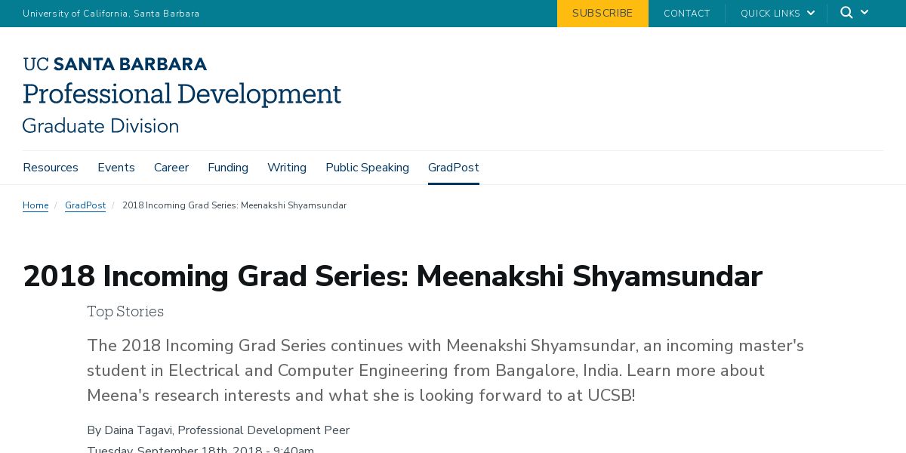Select the Career navigation item
Viewport: 906px width, 453px height.
(x=171, y=168)
